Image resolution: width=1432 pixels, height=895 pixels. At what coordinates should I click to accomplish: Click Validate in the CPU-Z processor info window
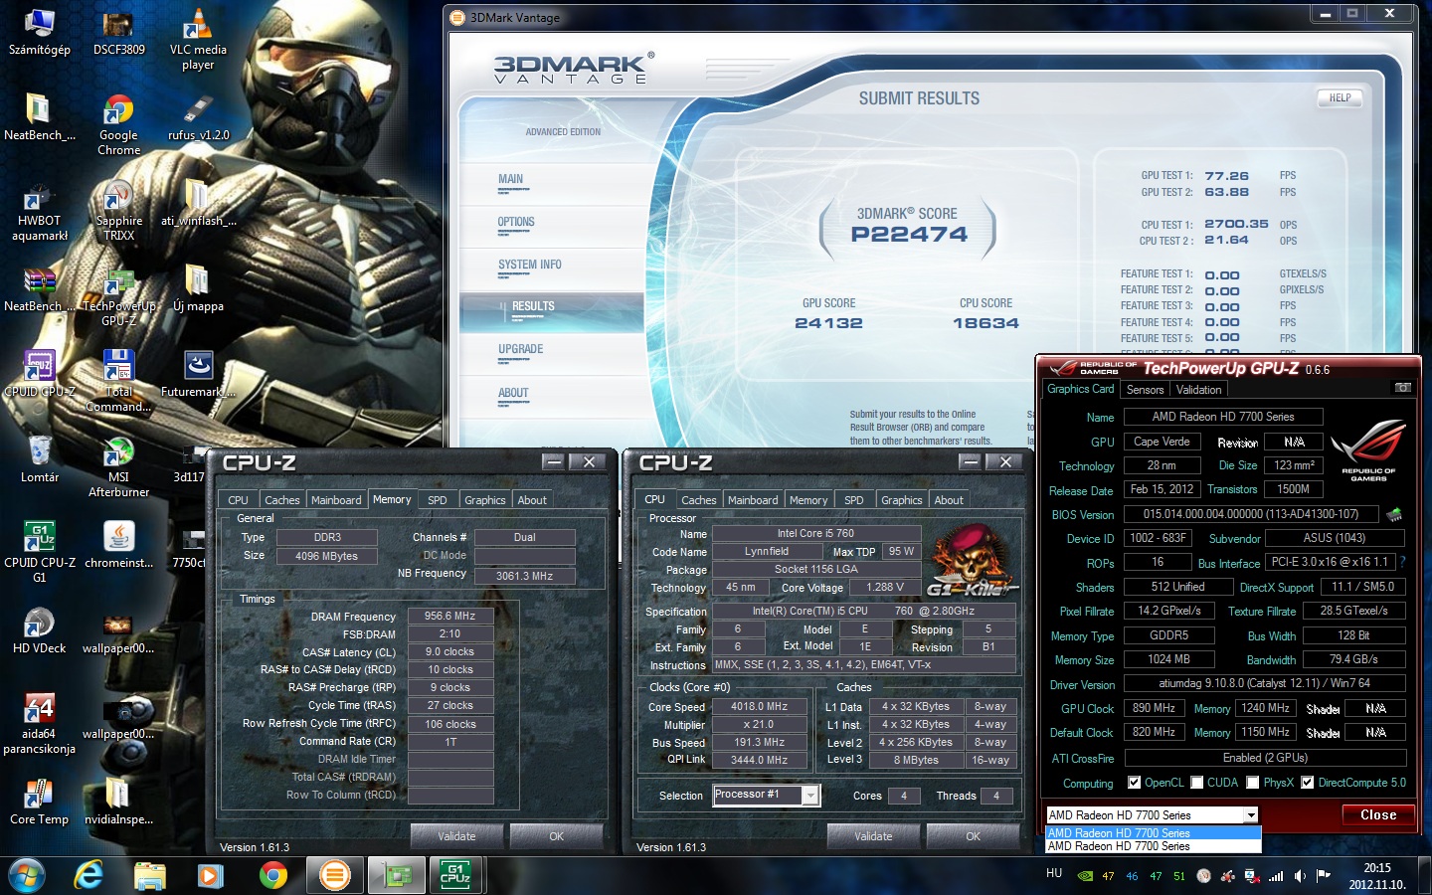point(873,836)
